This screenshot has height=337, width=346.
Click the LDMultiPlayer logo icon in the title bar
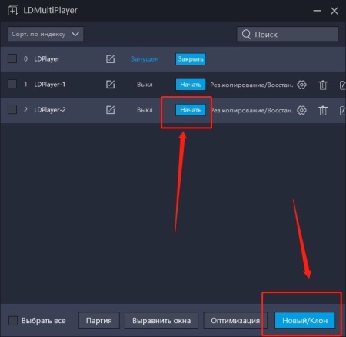(x=13, y=11)
